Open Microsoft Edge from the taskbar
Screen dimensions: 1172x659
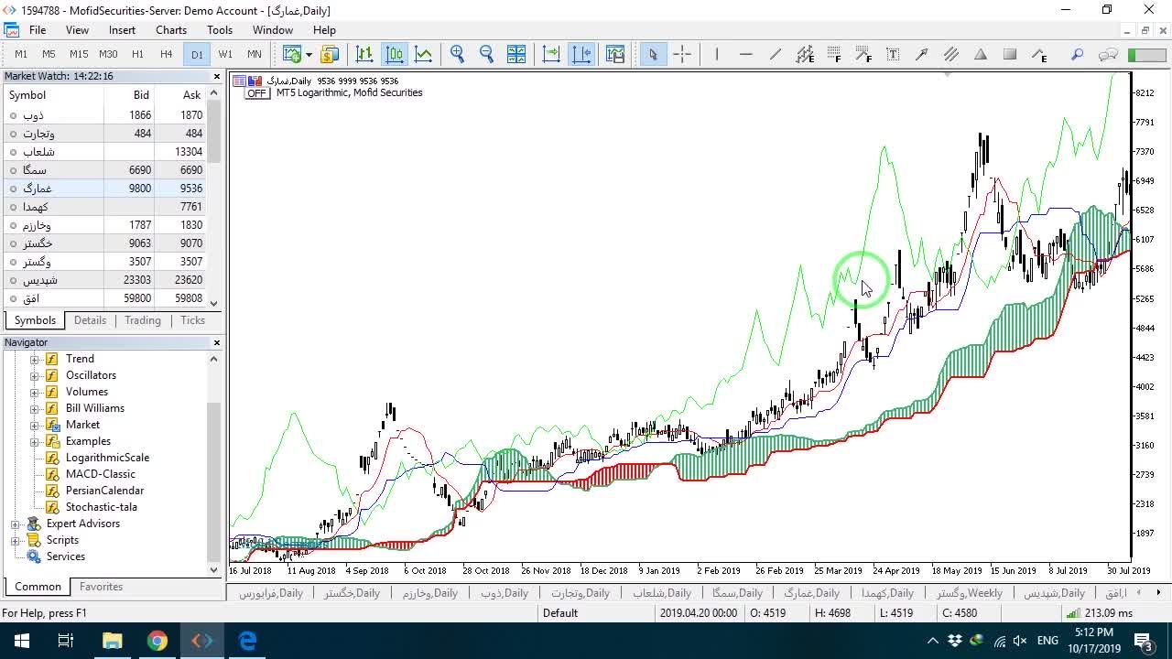point(248,641)
